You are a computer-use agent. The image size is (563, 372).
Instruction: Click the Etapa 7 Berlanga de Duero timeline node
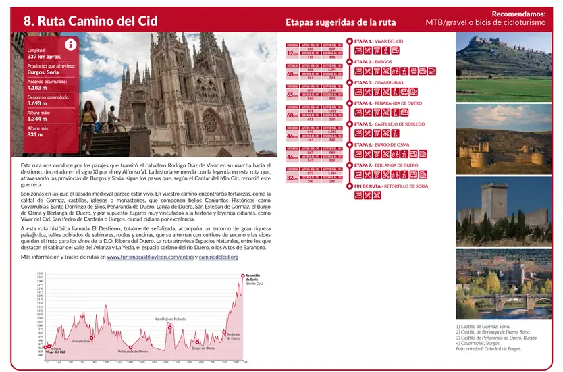click(350, 165)
